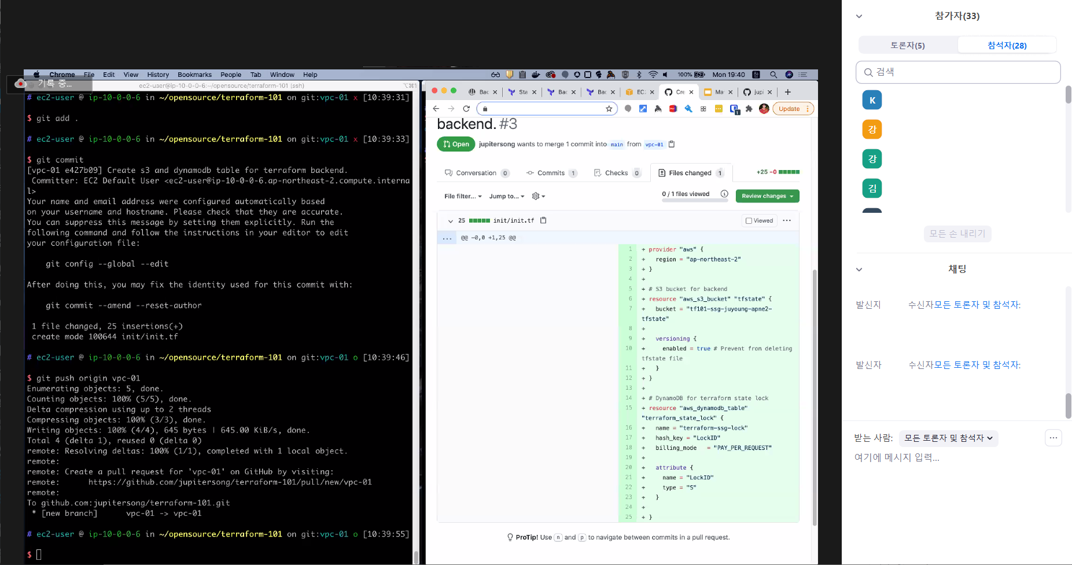Image resolution: width=1072 pixels, height=565 pixels.
Task: Switch to the Commits tab
Action: 551,173
